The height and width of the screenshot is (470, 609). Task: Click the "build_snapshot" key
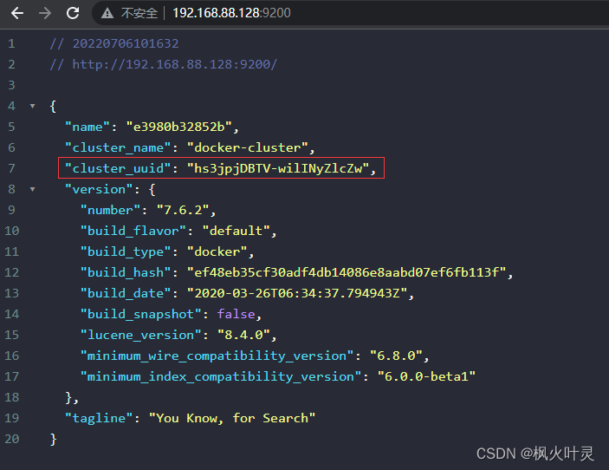pos(140,314)
